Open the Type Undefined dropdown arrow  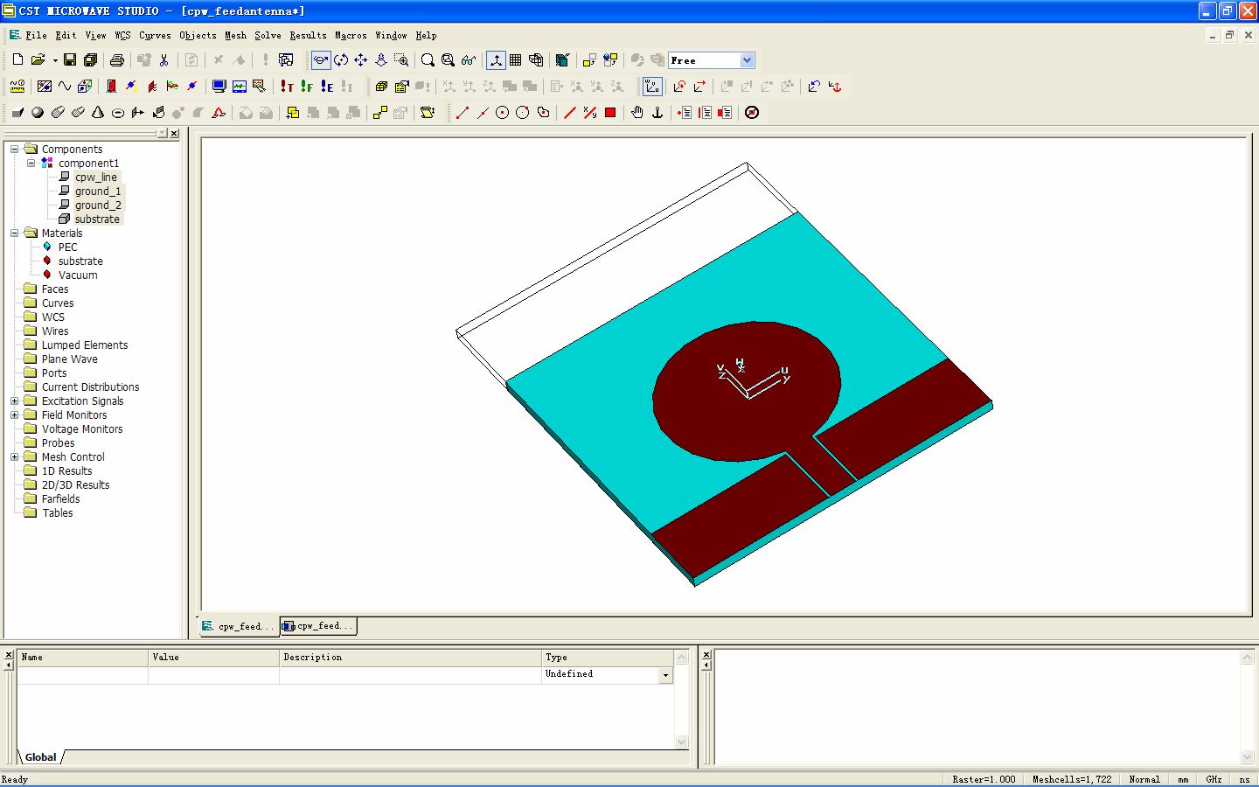point(665,675)
